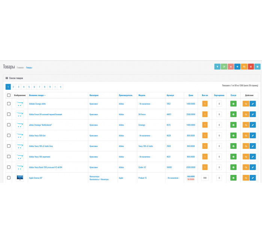The width and height of the screenshot is (262, 243).
Task: Click the cart placeholder image for Adidas Yeezy 500
Action: coord(20,135)
